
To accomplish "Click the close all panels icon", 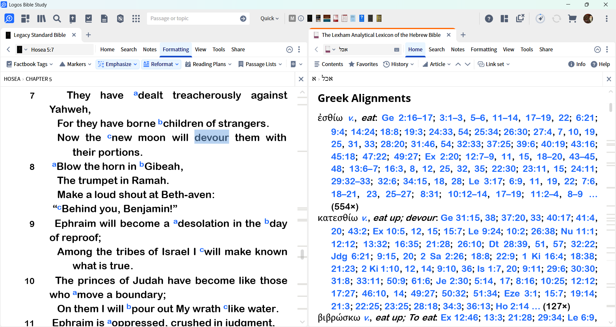I will click(520, 18).
